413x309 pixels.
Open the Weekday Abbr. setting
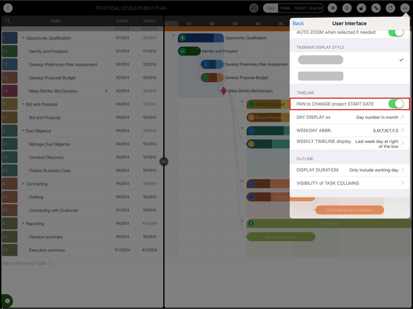pyautogui.click(x=350, y=130)
